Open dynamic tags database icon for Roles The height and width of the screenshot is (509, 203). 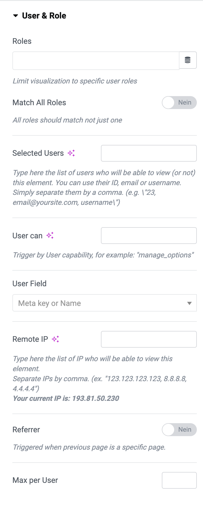coord(188,60)
